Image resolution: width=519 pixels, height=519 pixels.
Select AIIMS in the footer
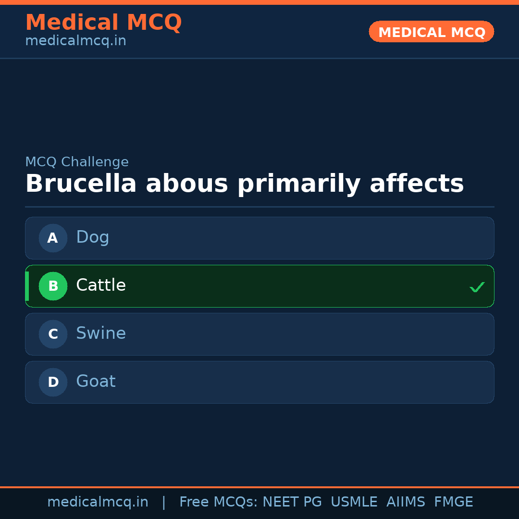(x=406, y=502)
